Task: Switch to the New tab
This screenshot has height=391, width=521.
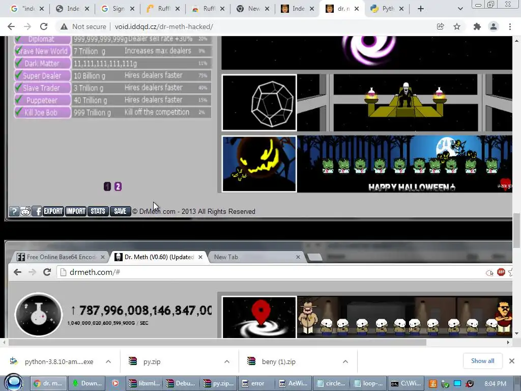Action: pyautogui.click(x=253, y=9)
